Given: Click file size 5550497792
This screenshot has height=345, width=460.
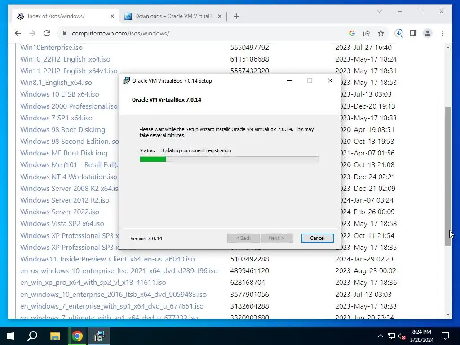Looking at the screenshot, I should 250,47.
